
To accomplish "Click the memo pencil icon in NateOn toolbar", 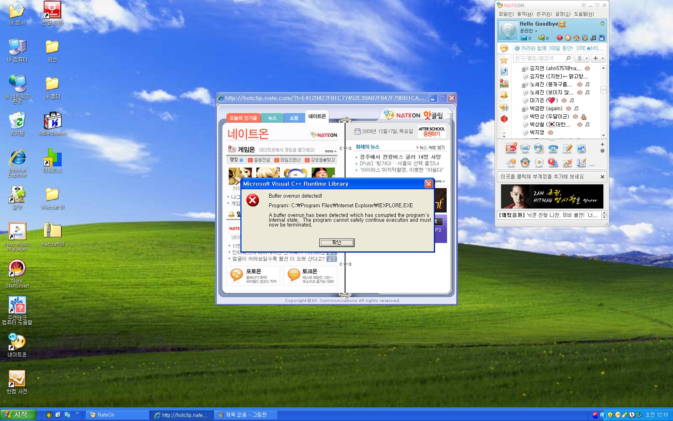I will pyautogui.click(x=567, y=149).
